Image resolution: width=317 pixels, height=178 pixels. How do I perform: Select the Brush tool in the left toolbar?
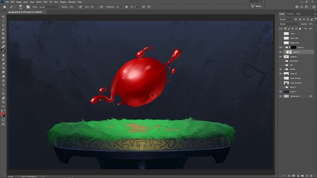3,51
